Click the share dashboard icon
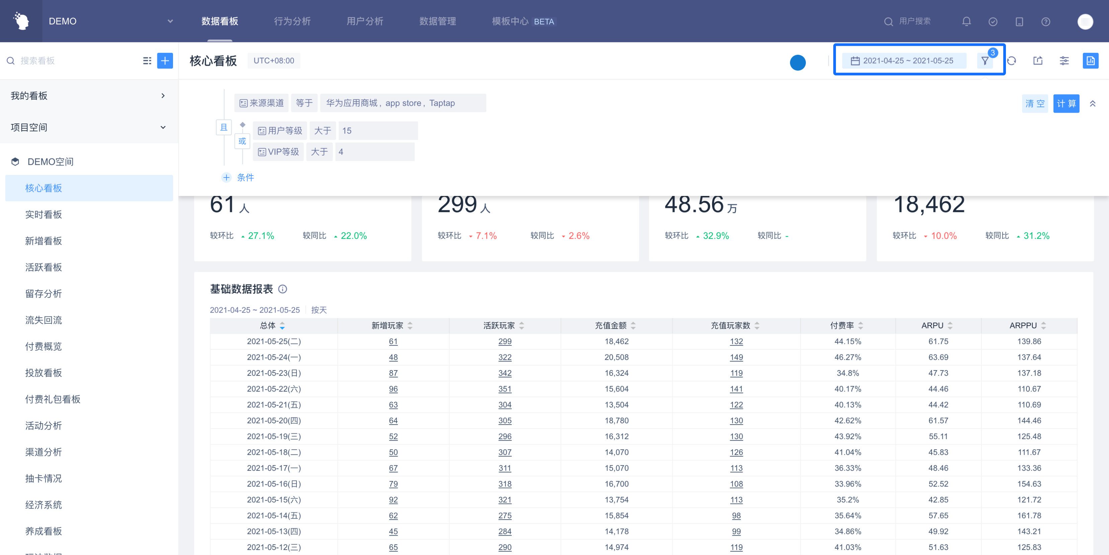The image size is (1109, 555). pos(1038,61)
